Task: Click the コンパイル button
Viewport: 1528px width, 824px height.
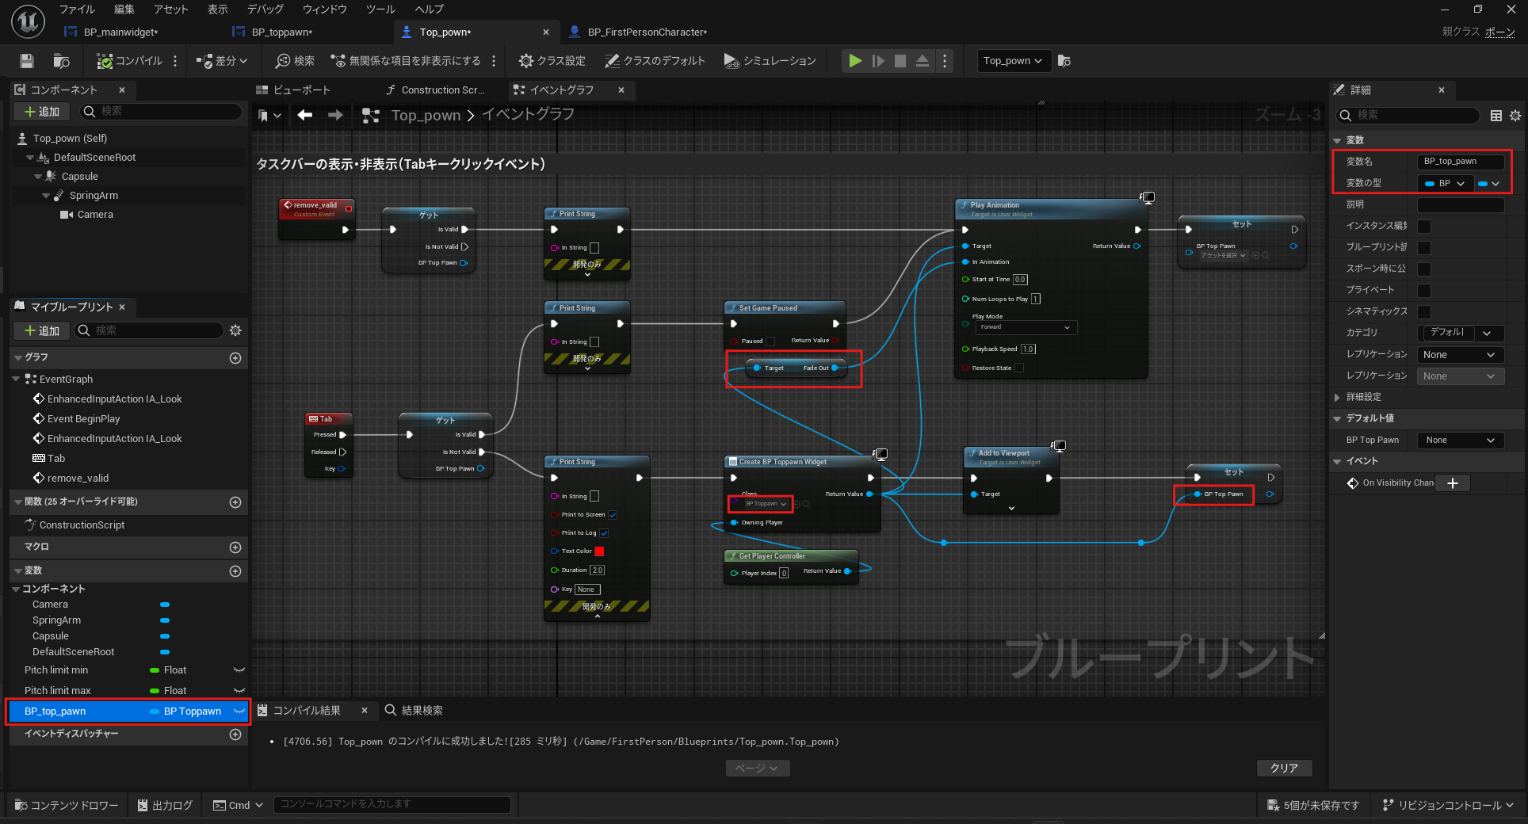Action: click(x=130, y=61)
